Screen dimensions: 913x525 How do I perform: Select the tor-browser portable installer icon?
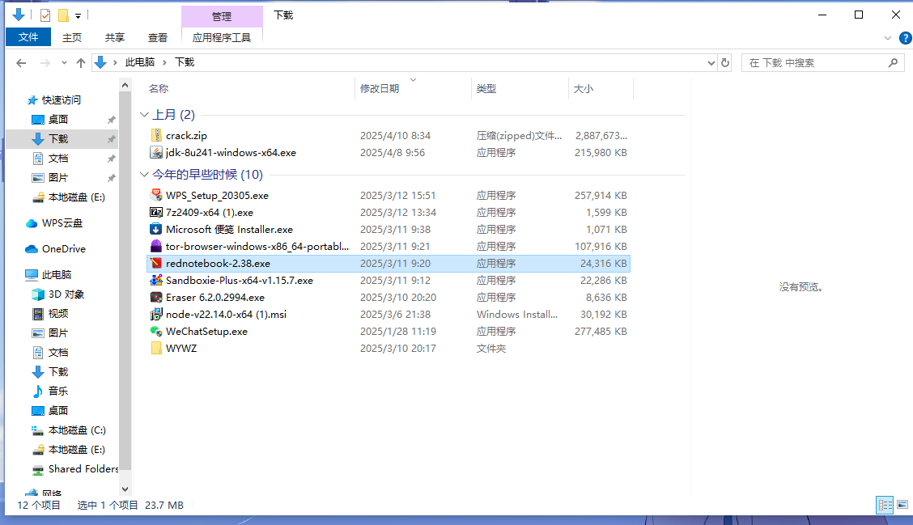coord(157,246)
